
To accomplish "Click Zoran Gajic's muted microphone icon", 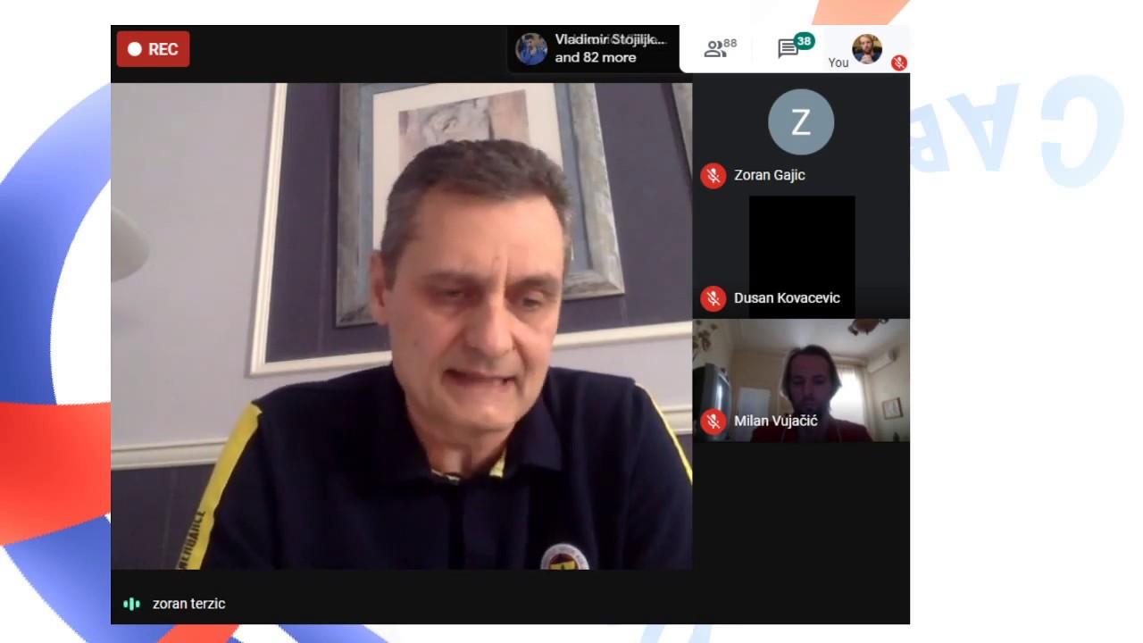I will (713, 175).
